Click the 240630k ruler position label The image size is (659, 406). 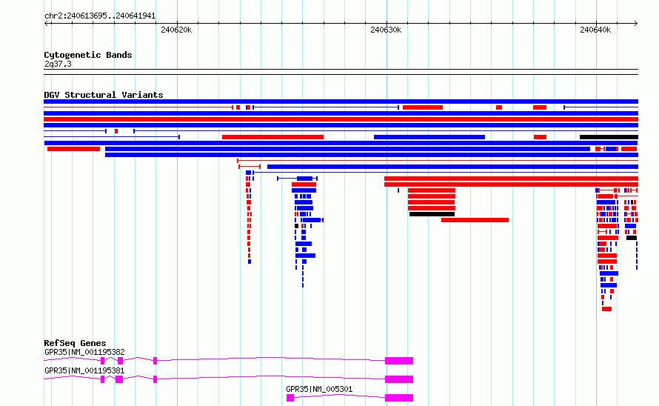click(385, 30)
